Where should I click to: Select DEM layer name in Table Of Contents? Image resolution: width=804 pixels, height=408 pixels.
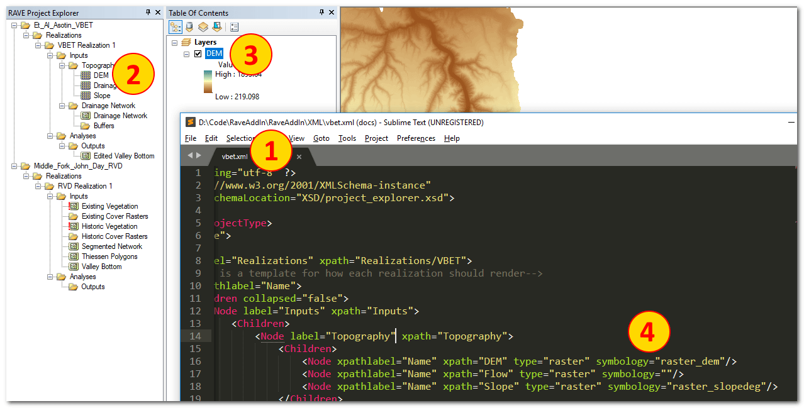click(214, 54)
